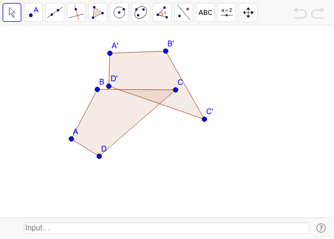Select the Point tool
Screen dimensions: 334x239
(x=33, y=12)
